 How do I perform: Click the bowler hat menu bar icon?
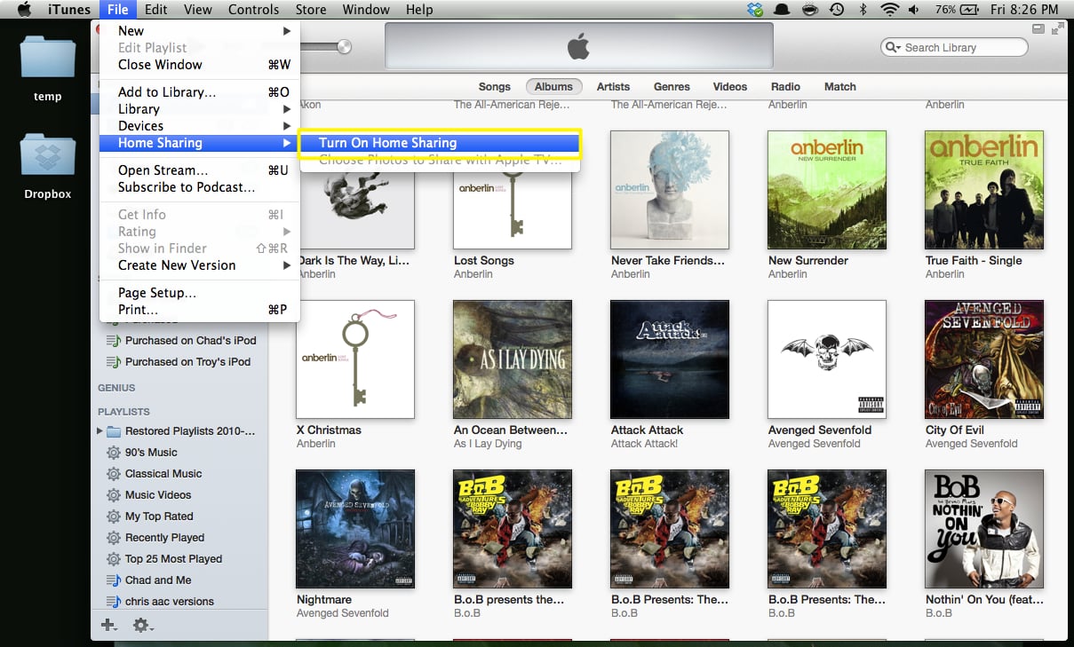pyautogui.click(x=783, y=10)
